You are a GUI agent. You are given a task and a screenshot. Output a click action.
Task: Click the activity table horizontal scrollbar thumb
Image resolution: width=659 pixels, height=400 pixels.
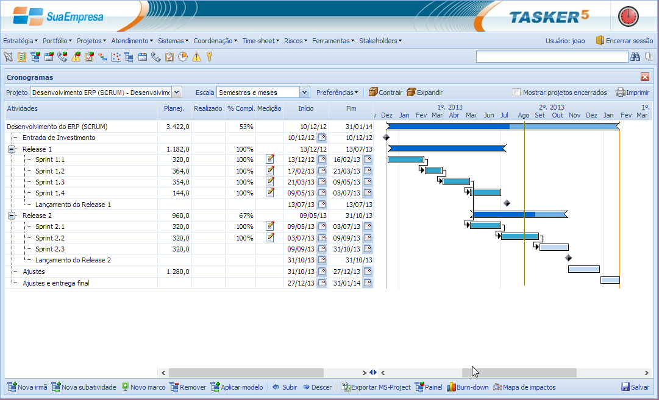pos(246,373)
